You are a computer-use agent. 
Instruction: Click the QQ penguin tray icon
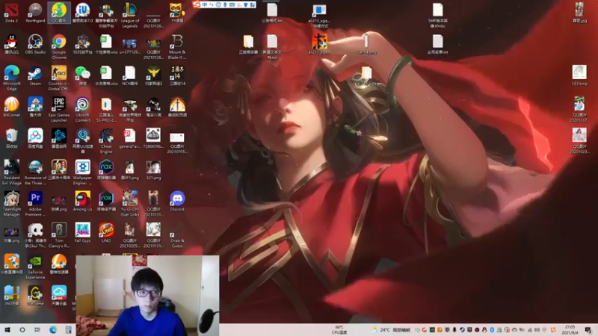(484, 330)
